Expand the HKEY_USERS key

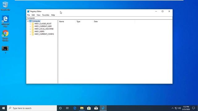pos(30,31)
